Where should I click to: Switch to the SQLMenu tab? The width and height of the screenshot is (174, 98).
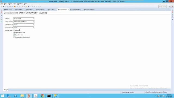[x=51, y=10]
